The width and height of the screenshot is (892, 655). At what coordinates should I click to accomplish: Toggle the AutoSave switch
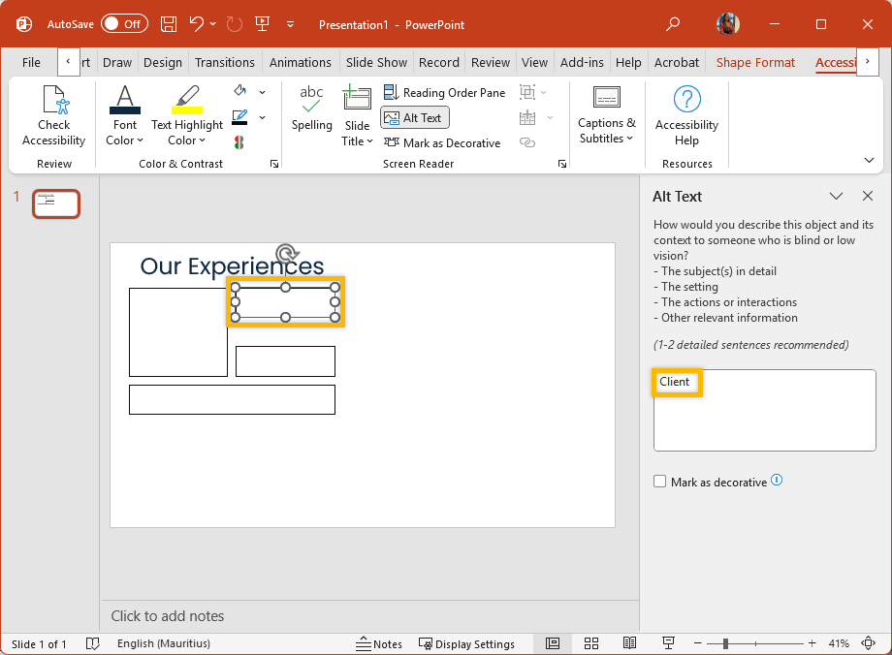click(124, 23)
